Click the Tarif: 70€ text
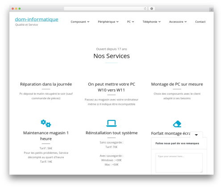 (x=111, y=147)
